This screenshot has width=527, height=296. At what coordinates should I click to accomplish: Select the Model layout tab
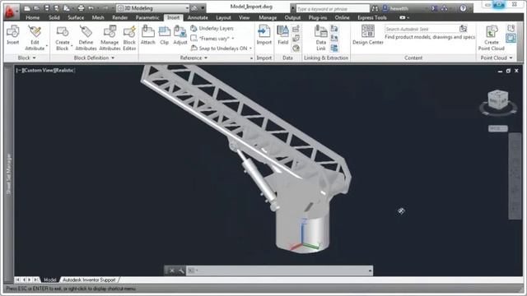coord(49,280)
